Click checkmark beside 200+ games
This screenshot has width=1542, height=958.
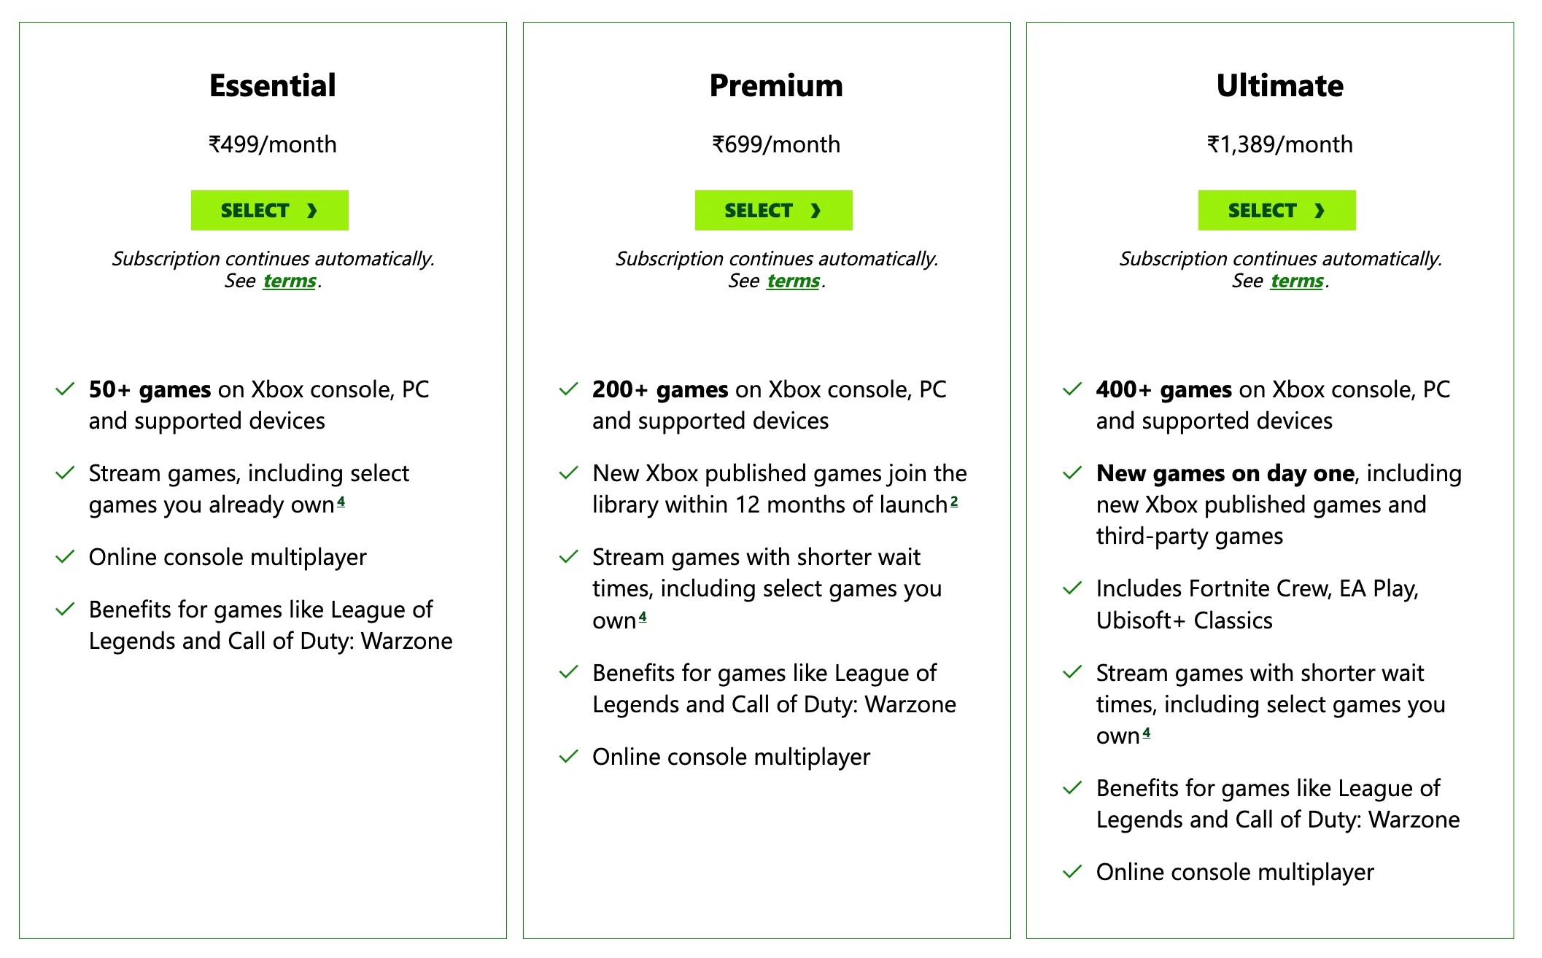[569, 389]
